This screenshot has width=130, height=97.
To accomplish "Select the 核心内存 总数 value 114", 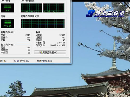I will click(28, 48).
